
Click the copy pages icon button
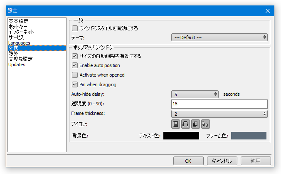(195, 124)
